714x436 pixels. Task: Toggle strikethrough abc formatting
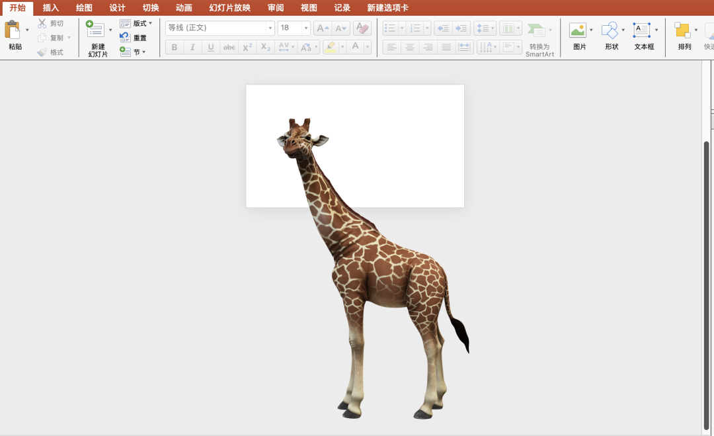pyautogui.click(x=229, y=47)
